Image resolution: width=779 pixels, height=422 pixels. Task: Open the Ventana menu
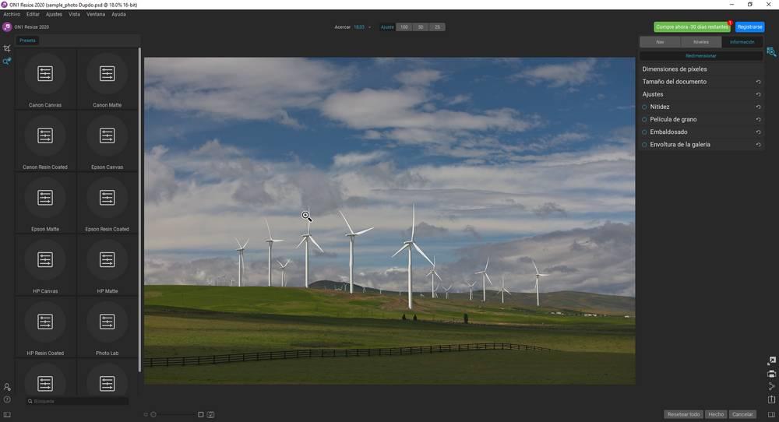tap(95, 14)
